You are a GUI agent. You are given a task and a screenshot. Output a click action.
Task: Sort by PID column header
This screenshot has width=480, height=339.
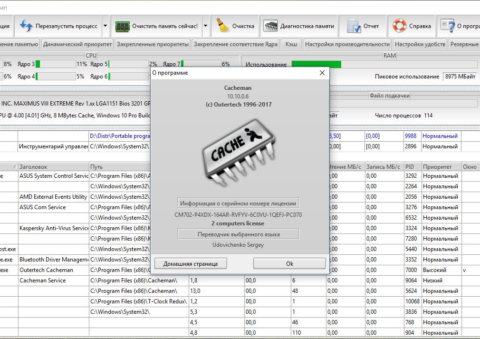coord(413,167)
